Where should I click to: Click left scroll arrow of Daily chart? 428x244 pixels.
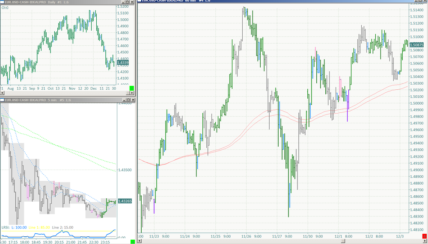coord(2,93)
